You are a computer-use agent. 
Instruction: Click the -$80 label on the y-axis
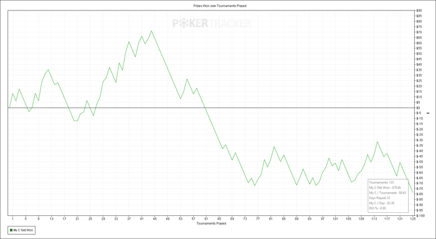pos(419,194)
